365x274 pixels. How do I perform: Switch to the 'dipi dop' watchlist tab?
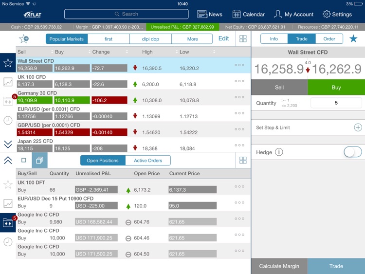pos(150,39)
